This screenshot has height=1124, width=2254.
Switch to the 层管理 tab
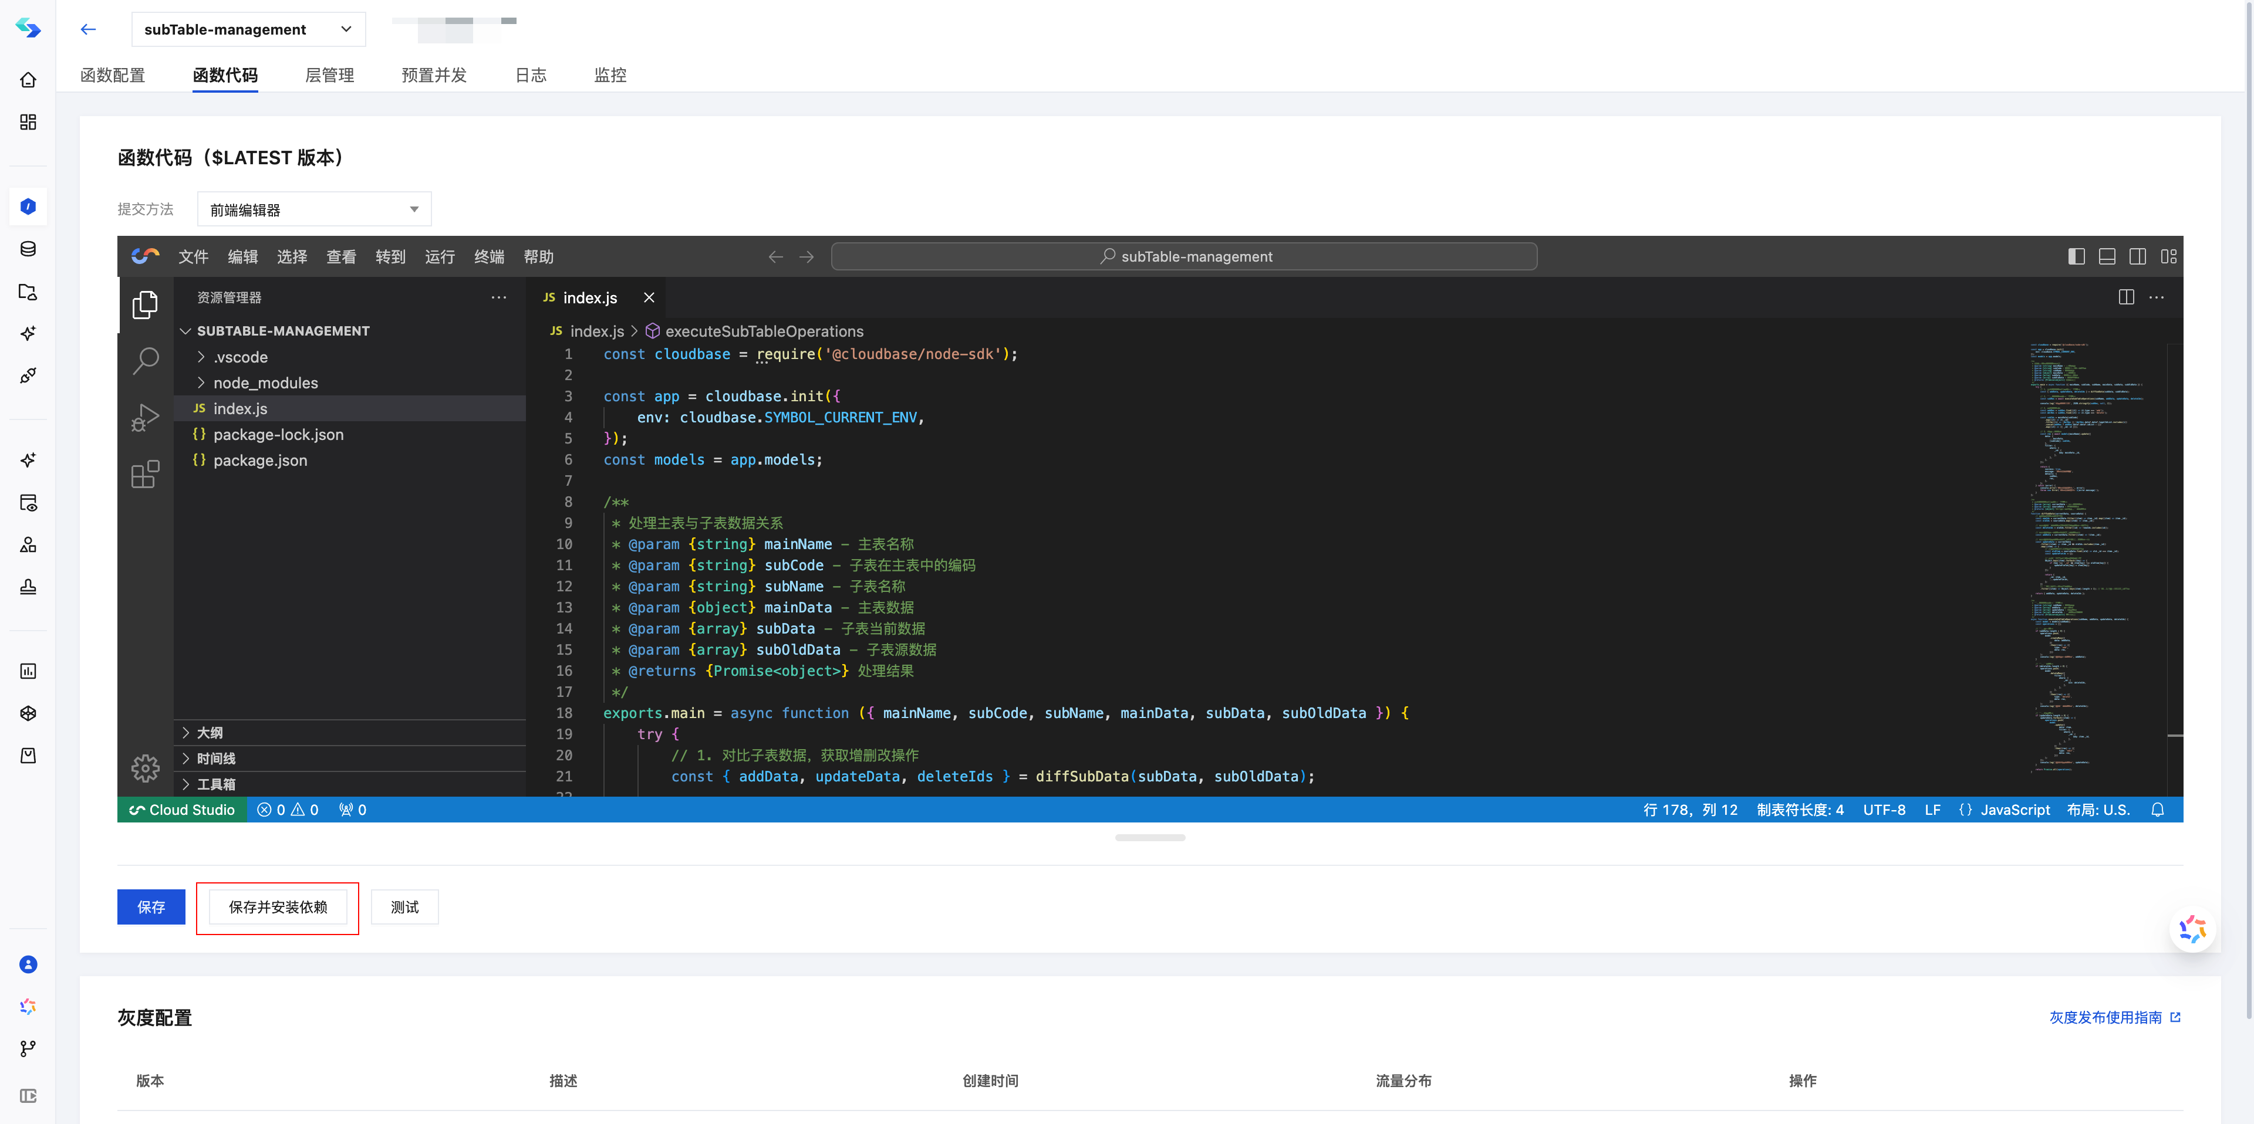(330, 75)
